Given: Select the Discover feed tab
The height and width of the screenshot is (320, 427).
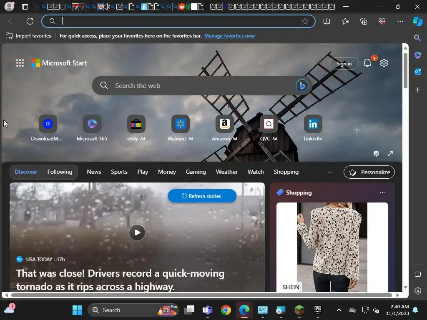Looking at the screenshot, I should pyautogui.click(x=26, y=172).
